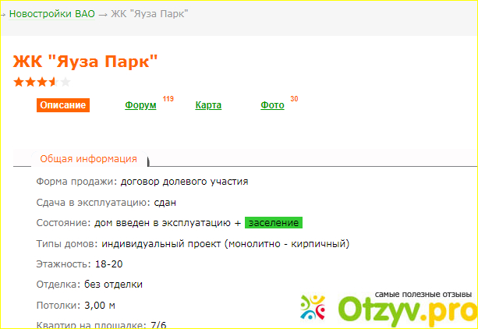
Task: Click the first orange rating star
Action: coord(19,81)
